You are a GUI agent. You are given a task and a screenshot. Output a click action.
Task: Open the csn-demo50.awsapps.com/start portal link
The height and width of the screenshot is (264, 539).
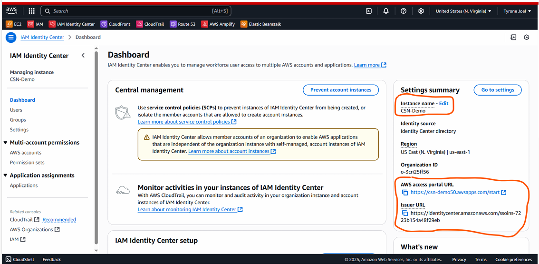point(455,192)
